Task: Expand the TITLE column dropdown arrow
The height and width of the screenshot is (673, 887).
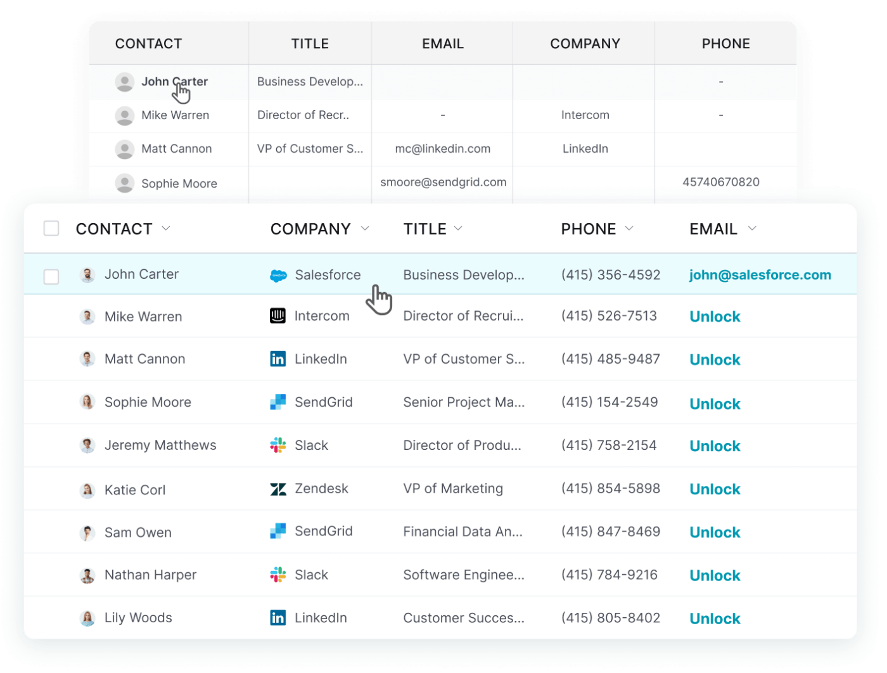Action: 458,229
